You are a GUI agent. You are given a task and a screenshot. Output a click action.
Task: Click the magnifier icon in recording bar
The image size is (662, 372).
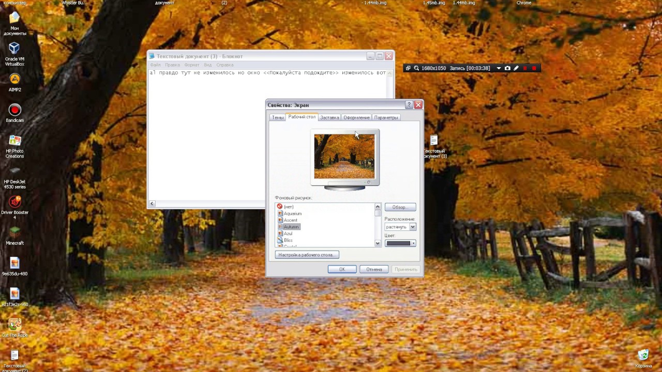pos(416,68)
